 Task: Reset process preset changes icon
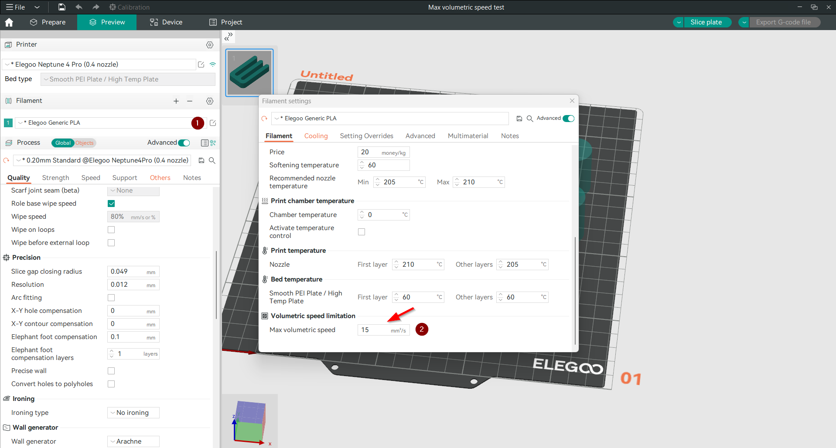click(6, 160)
